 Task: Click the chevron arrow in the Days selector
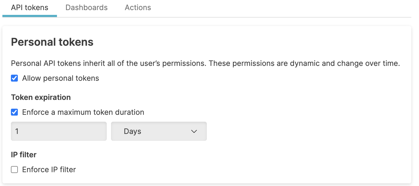194,131
